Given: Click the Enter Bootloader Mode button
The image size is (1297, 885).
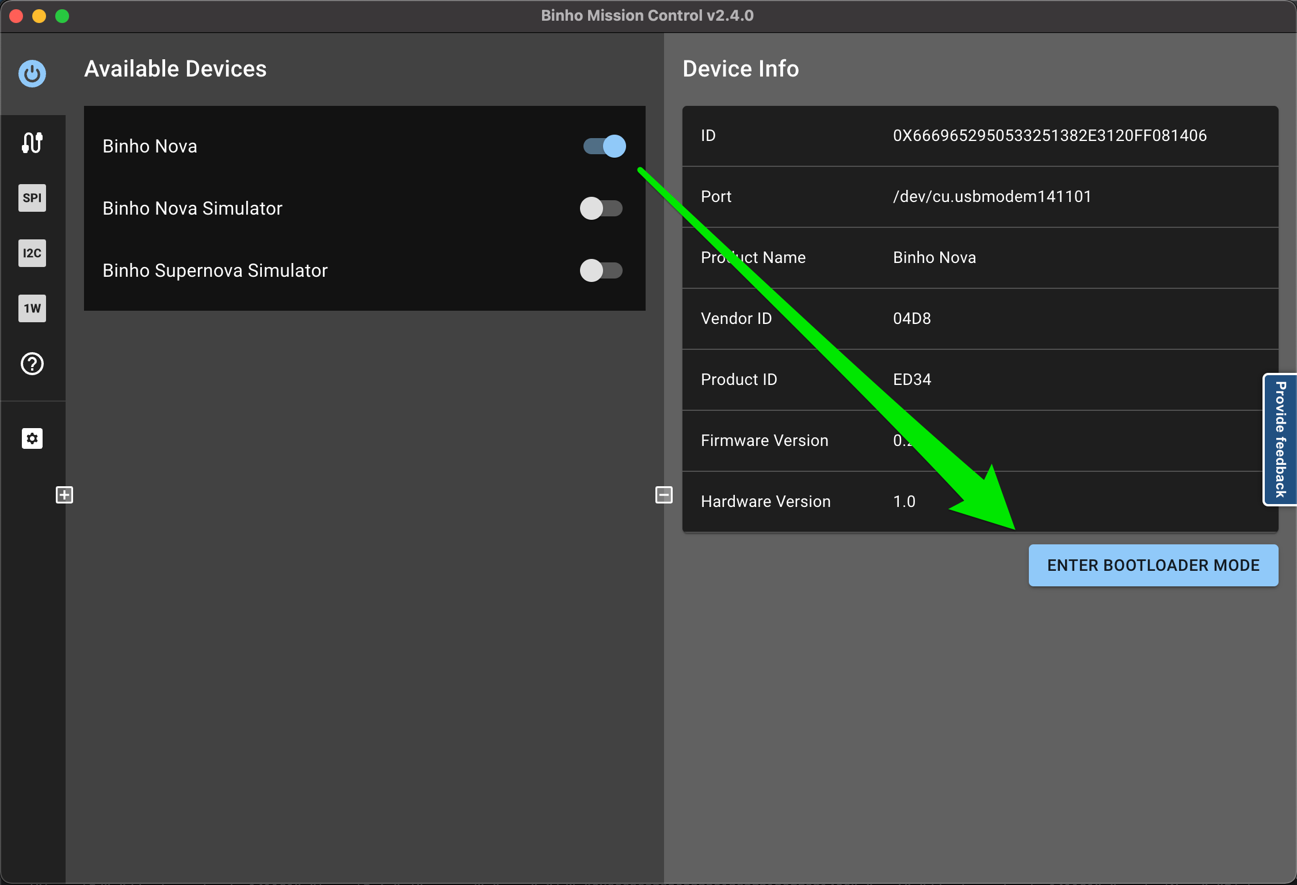Looking at the screenshot, I should 1153,565.
